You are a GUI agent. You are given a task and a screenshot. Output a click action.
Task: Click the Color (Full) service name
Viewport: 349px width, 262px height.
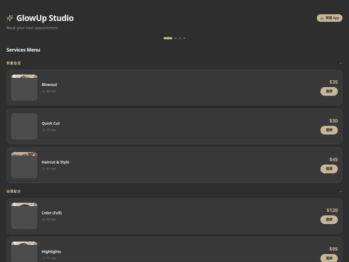pos(52,213)
